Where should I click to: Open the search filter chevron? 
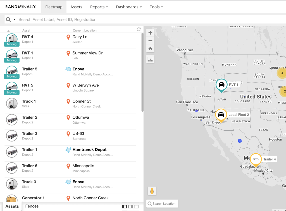pos(15,19)
